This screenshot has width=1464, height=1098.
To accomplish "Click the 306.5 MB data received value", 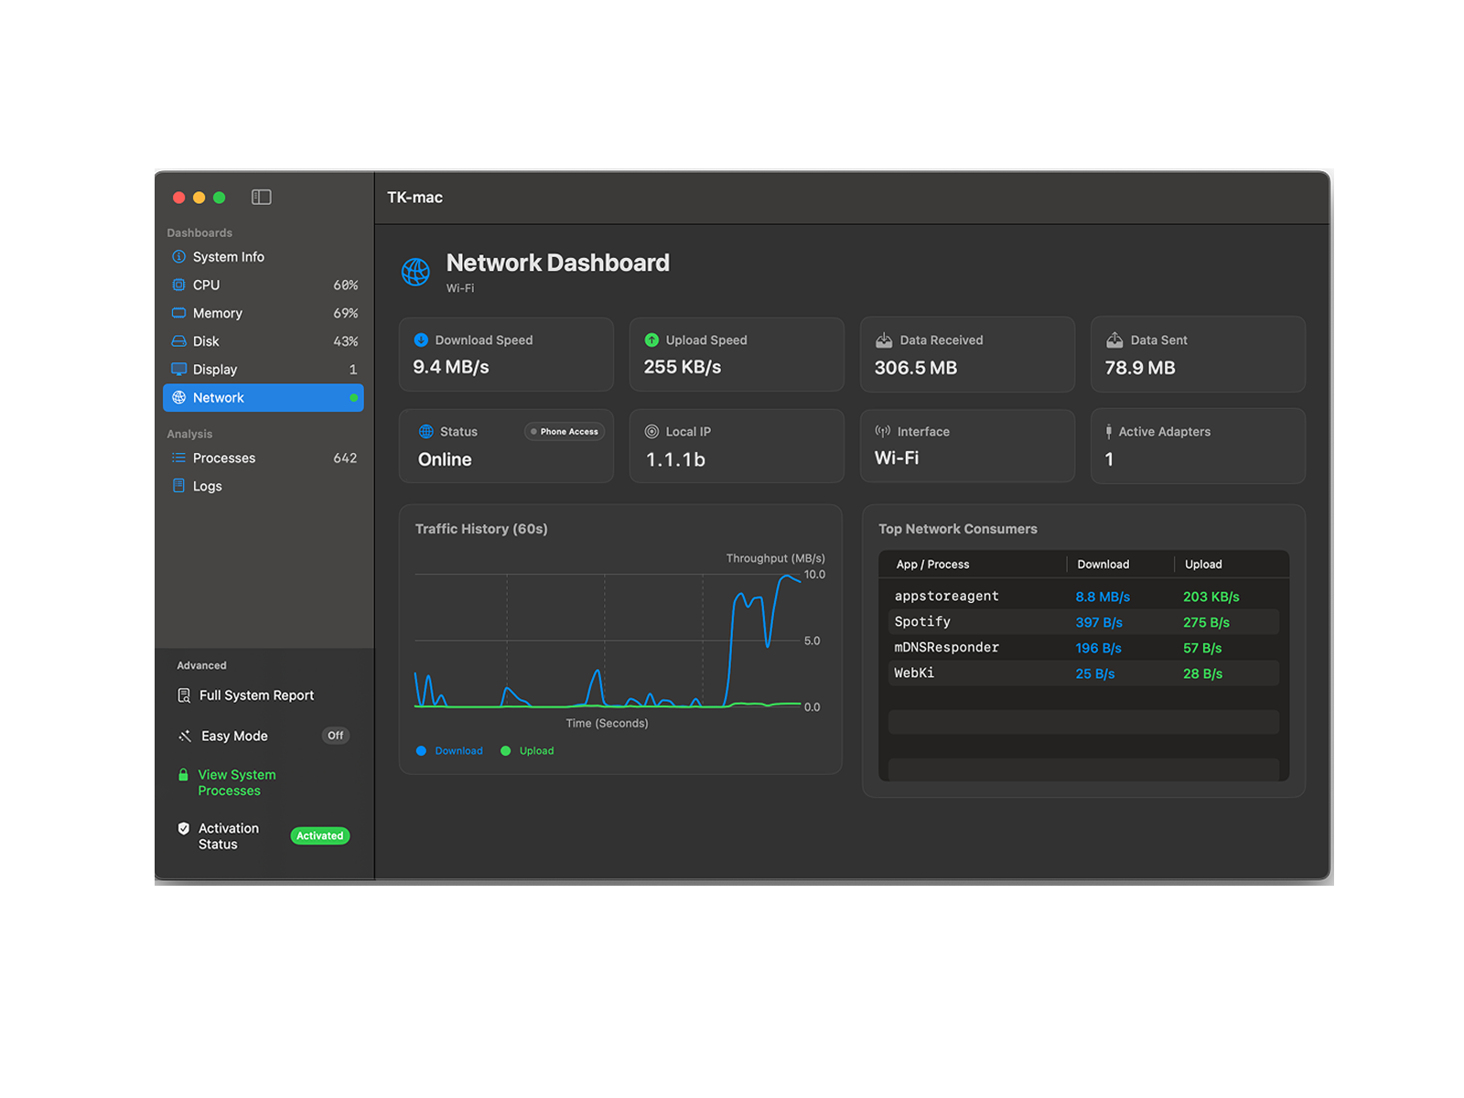I will [x=916, y=368].
